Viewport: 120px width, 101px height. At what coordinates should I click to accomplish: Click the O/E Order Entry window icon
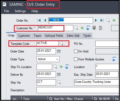4,4
